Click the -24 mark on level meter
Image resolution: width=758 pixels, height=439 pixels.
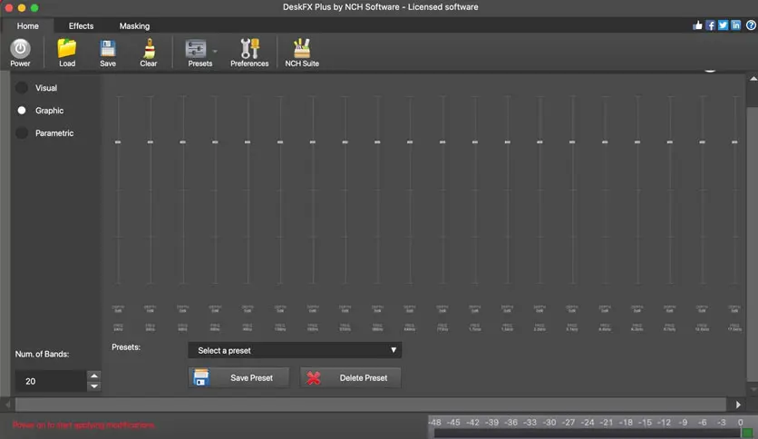pos(588,422)
